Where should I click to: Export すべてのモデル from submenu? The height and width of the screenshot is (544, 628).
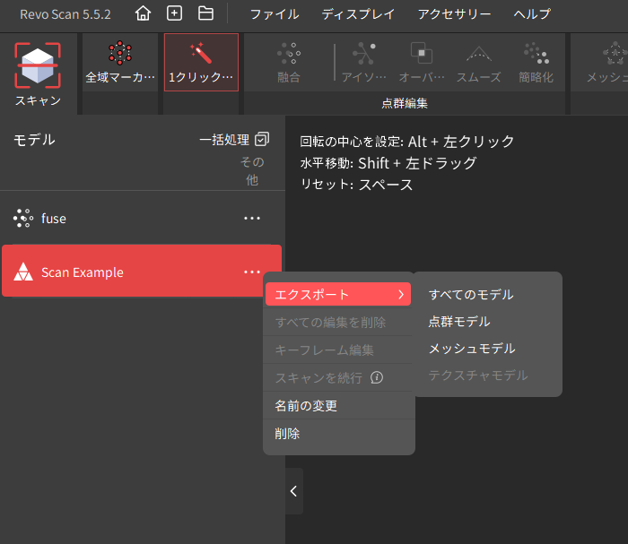tap(471, 294)
